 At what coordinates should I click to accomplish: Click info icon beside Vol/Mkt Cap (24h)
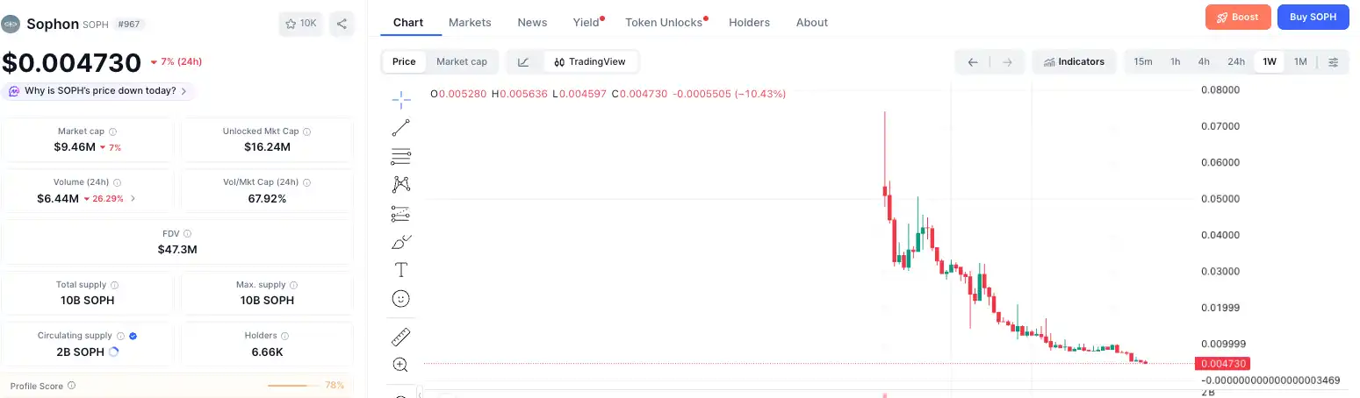306,182
